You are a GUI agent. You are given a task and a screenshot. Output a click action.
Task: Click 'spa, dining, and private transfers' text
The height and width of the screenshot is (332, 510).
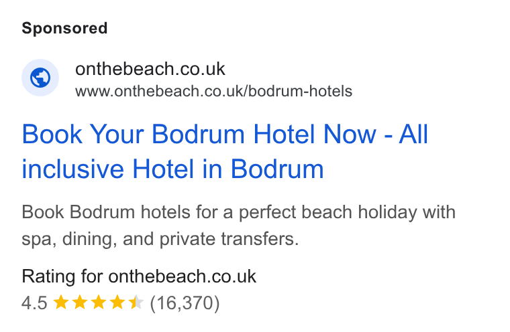click(160, 240)
